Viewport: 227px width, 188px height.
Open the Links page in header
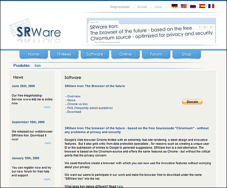point(158,7)
